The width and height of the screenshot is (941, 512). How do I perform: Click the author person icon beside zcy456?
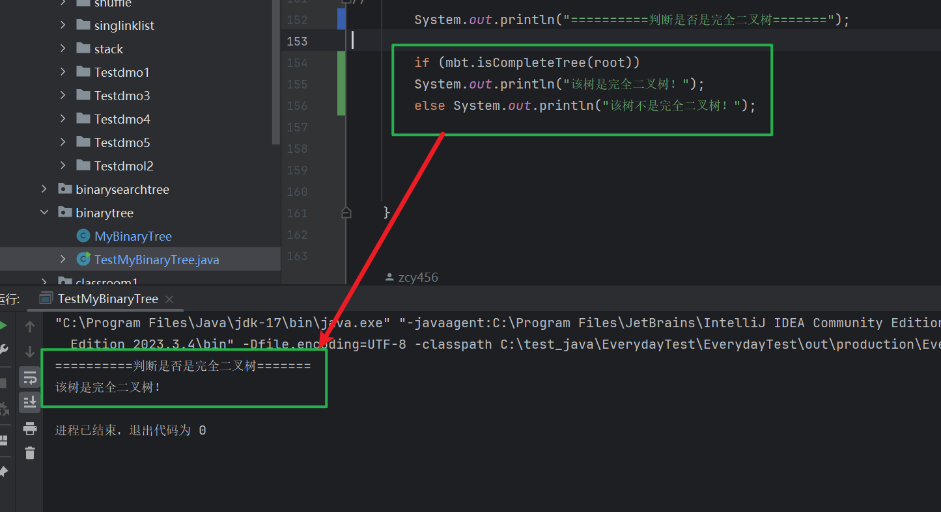click(389, 277)
